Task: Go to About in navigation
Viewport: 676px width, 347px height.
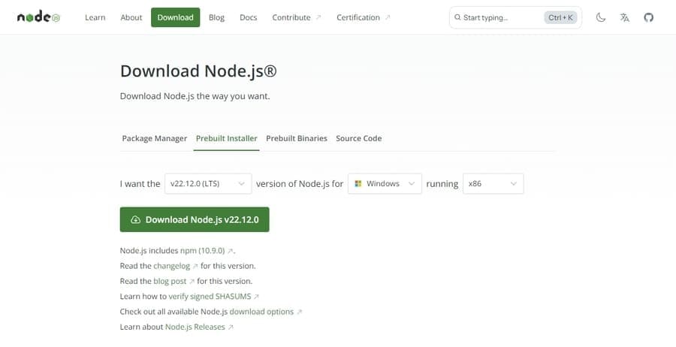Action: pos(131,17)
